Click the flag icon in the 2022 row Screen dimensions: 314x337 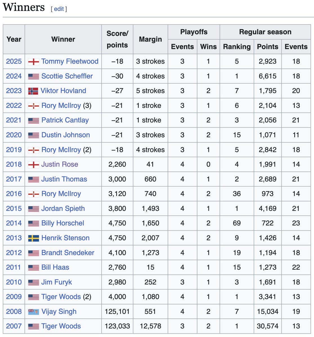[x=33, y=106]
